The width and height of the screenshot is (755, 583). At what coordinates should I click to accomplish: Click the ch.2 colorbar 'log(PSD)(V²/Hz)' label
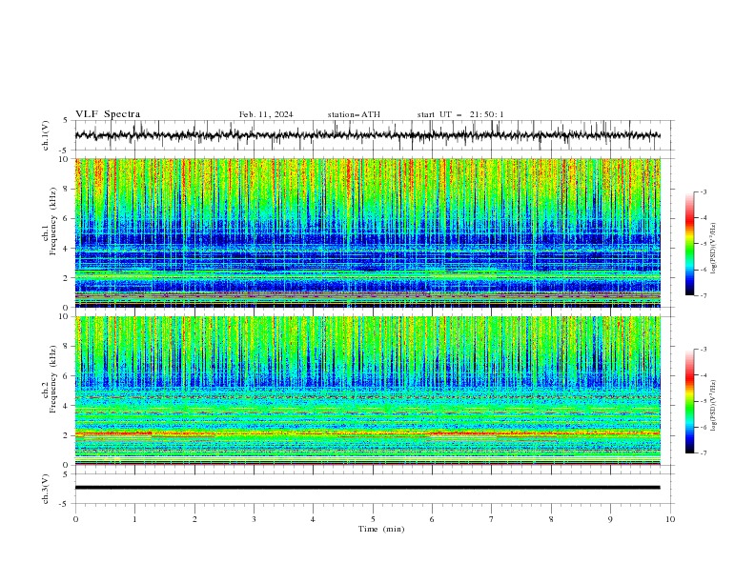(x=713, y=406)
